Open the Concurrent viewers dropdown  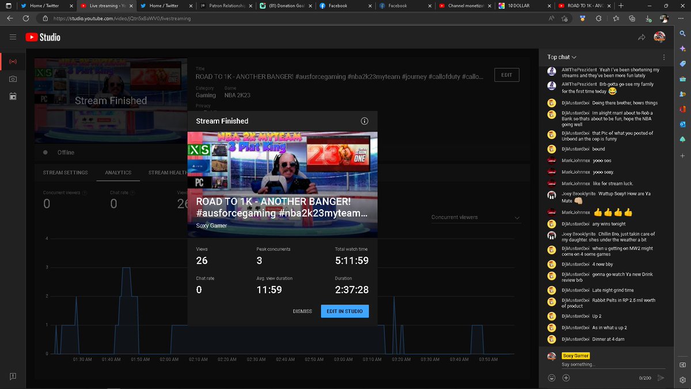(x=475, y=217)
